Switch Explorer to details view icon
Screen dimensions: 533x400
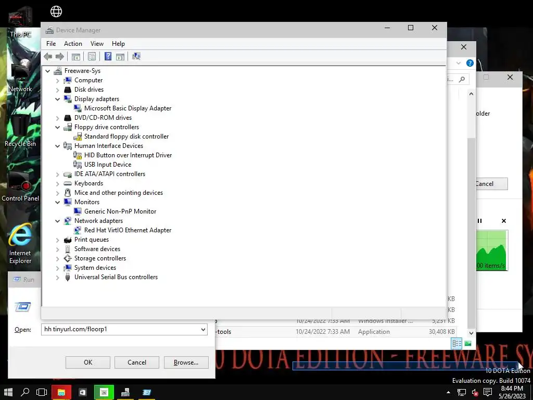456,343
